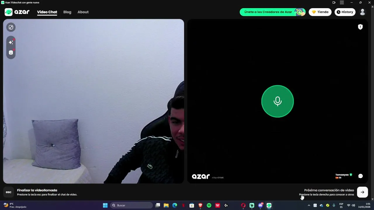The image size is (374, 210).
Task: Open the weather widget 6°C
Action: click(15, 205)
